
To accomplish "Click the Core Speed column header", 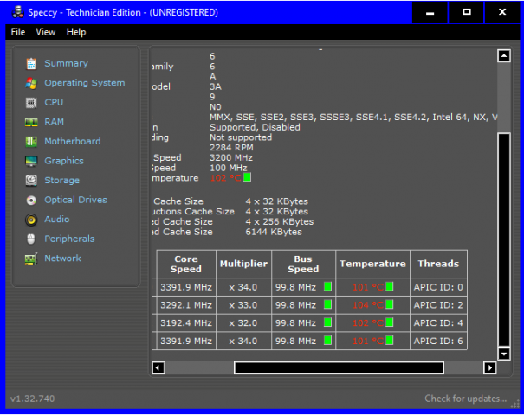I will tap(186, 264).
